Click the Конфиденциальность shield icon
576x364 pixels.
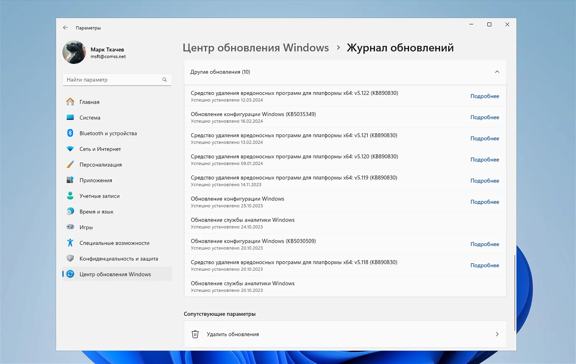[x=70, y=258]
